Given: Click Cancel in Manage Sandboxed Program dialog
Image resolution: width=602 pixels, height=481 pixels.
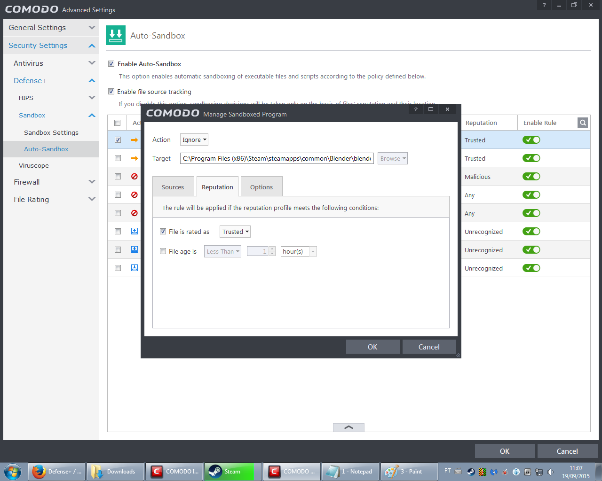Looking at the screenshot, I should click(x=429, y=347).
